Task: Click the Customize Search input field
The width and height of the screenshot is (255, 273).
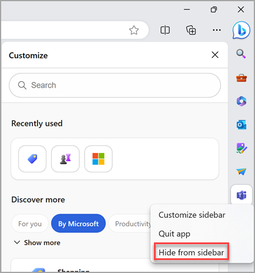Action: pos(115,85)
